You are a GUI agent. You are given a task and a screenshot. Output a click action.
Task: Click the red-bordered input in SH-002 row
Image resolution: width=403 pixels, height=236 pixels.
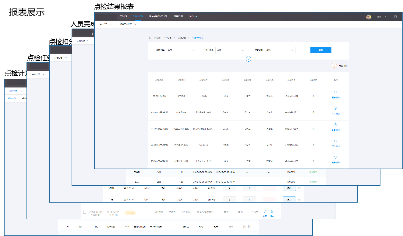point(269,200)
